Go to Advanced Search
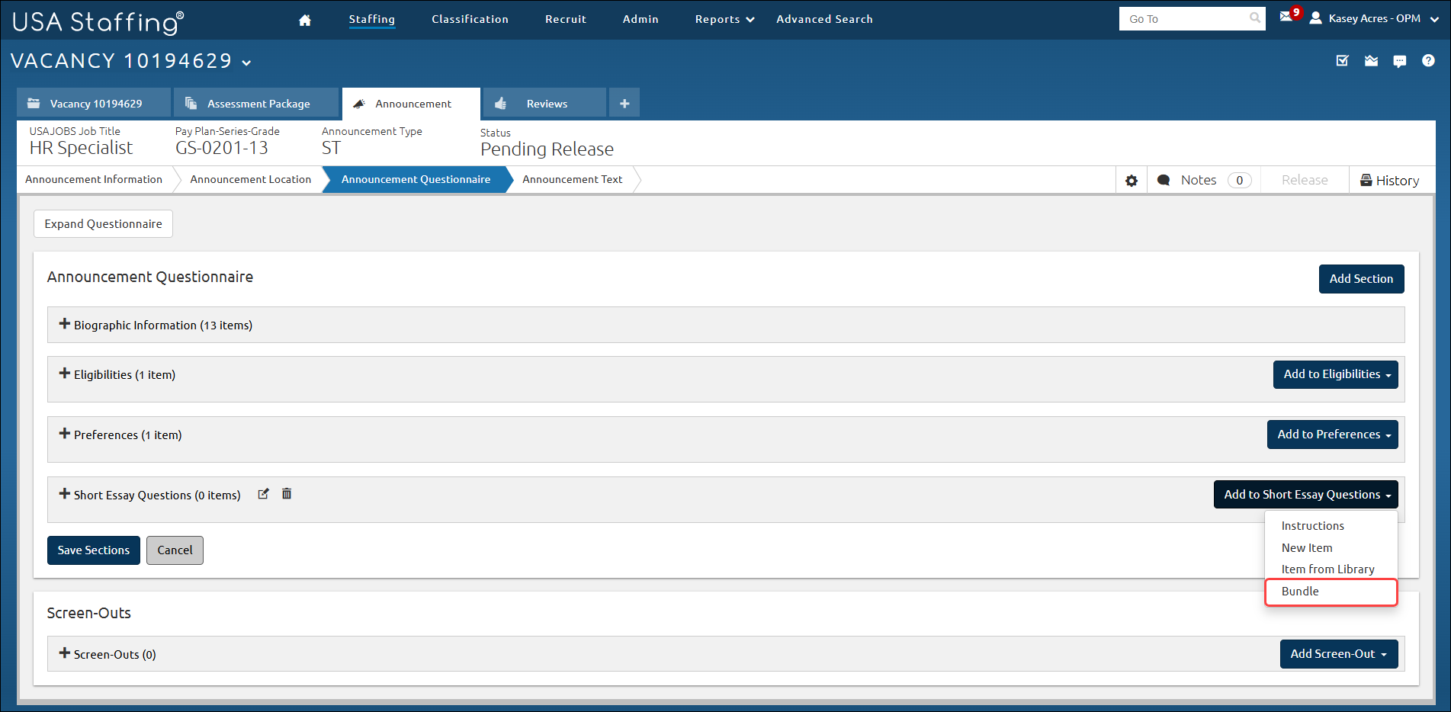Viewport: 1451px width, 712px height. [x=824, y=19]
